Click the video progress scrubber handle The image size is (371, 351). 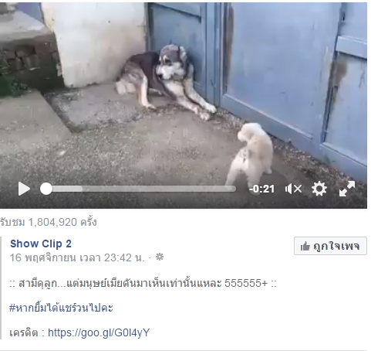pyautogui.click(x=46, y=189)
